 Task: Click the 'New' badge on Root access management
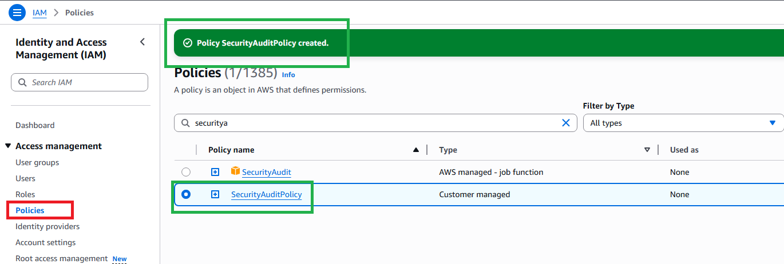pyautogui.click(x=120, y=259)
